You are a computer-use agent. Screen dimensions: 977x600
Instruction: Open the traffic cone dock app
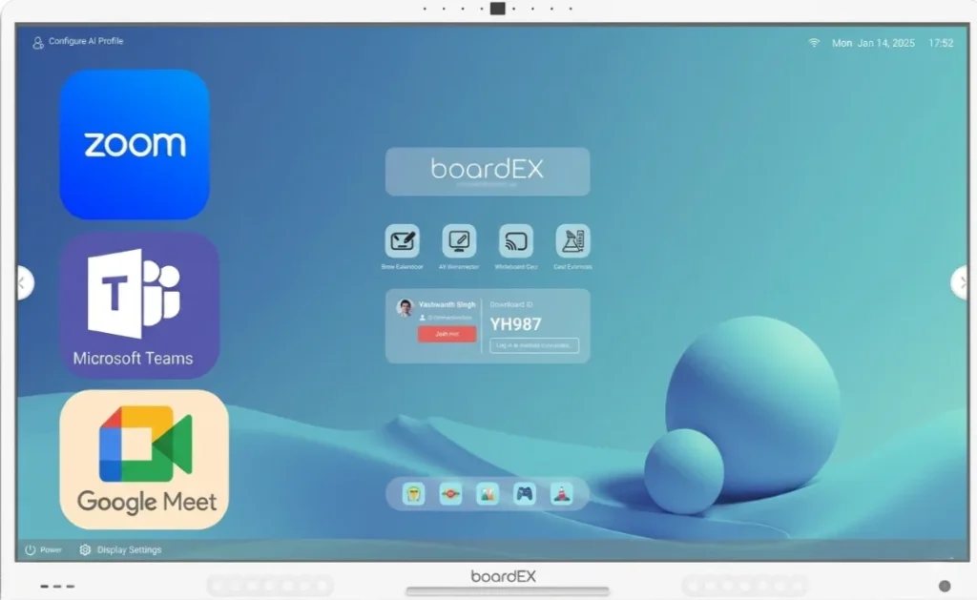[x=561, y=494]
